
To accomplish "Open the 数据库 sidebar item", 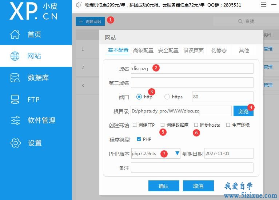I will point(36,78).
